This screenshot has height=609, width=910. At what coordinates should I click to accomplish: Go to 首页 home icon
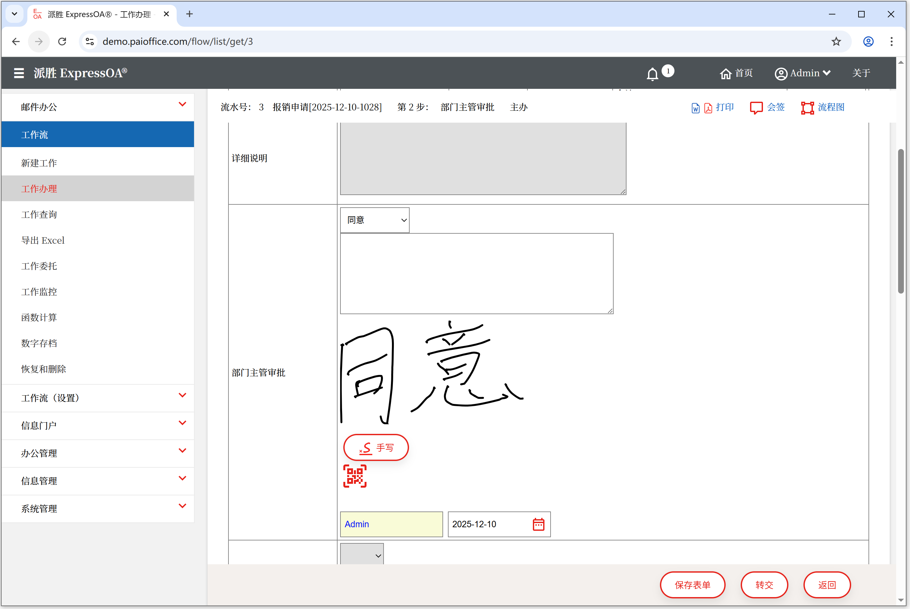coord(725,73)
